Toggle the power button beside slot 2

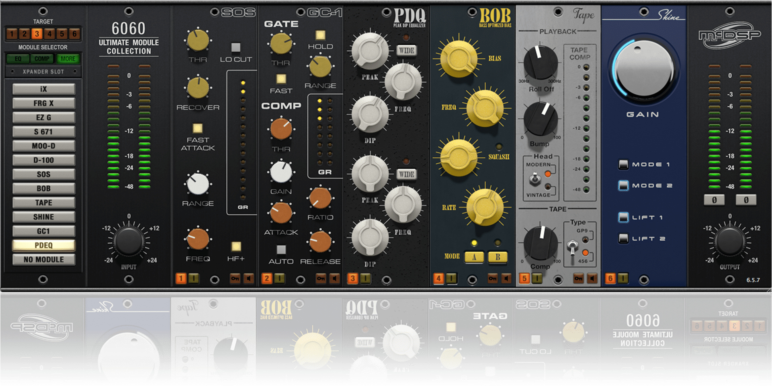tap(280, 278)
